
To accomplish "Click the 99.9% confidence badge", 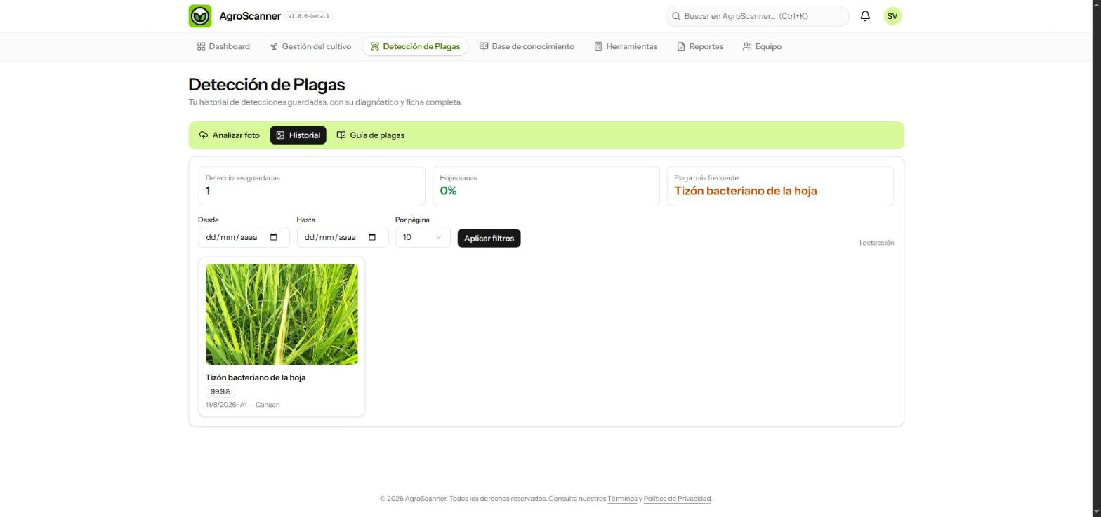I will (220, 391).
